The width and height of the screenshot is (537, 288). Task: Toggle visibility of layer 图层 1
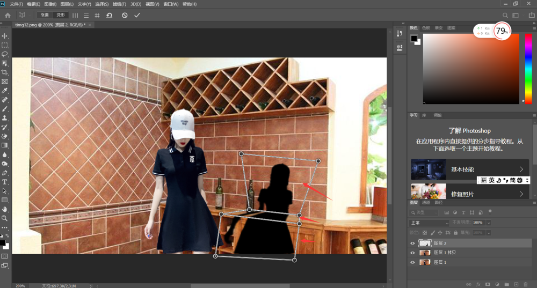pyautogui.click(x=412, y=262)
